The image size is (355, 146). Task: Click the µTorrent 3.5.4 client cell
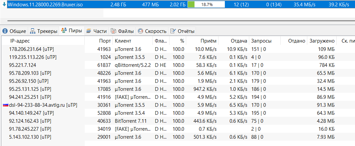(x=130, y=113)
